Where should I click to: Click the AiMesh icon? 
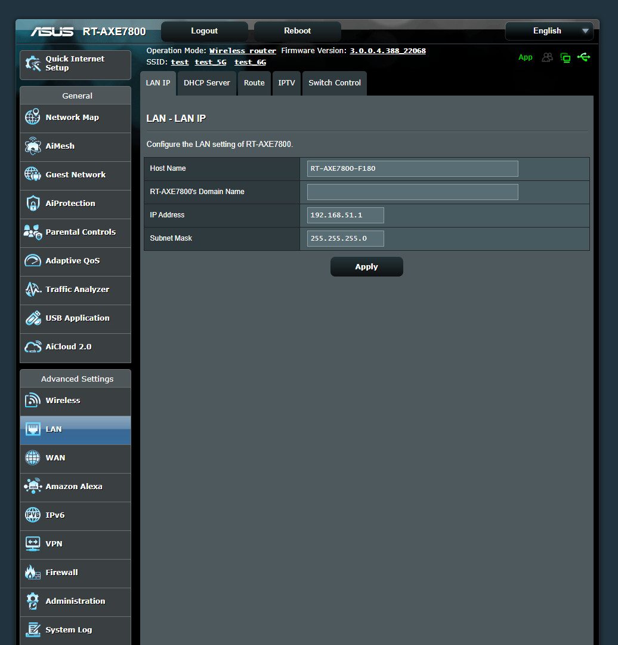[x=32, y=146]
